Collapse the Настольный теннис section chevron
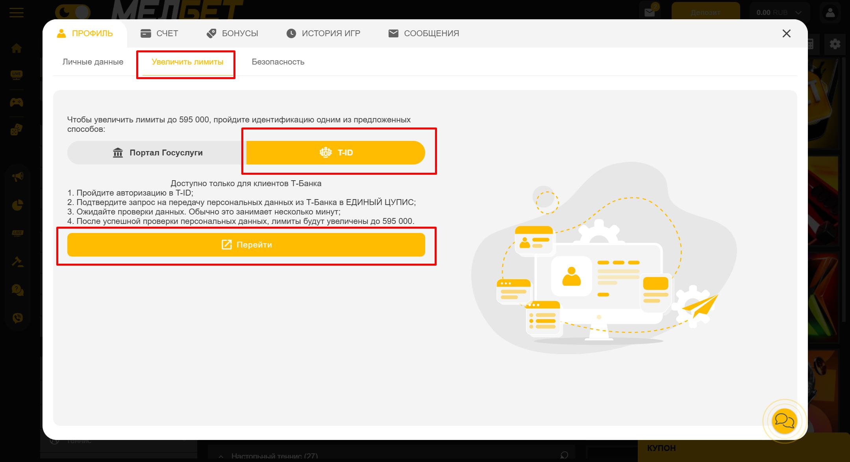The height and width of the screenshot is (462, 850). pyautogui.click(x=221, y=456)
